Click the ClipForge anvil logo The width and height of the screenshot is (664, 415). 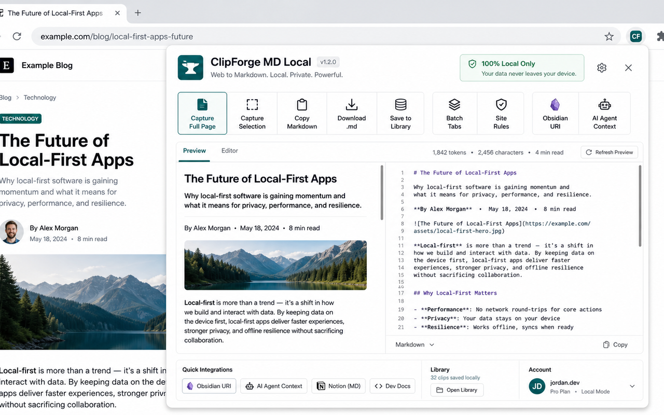190,67
